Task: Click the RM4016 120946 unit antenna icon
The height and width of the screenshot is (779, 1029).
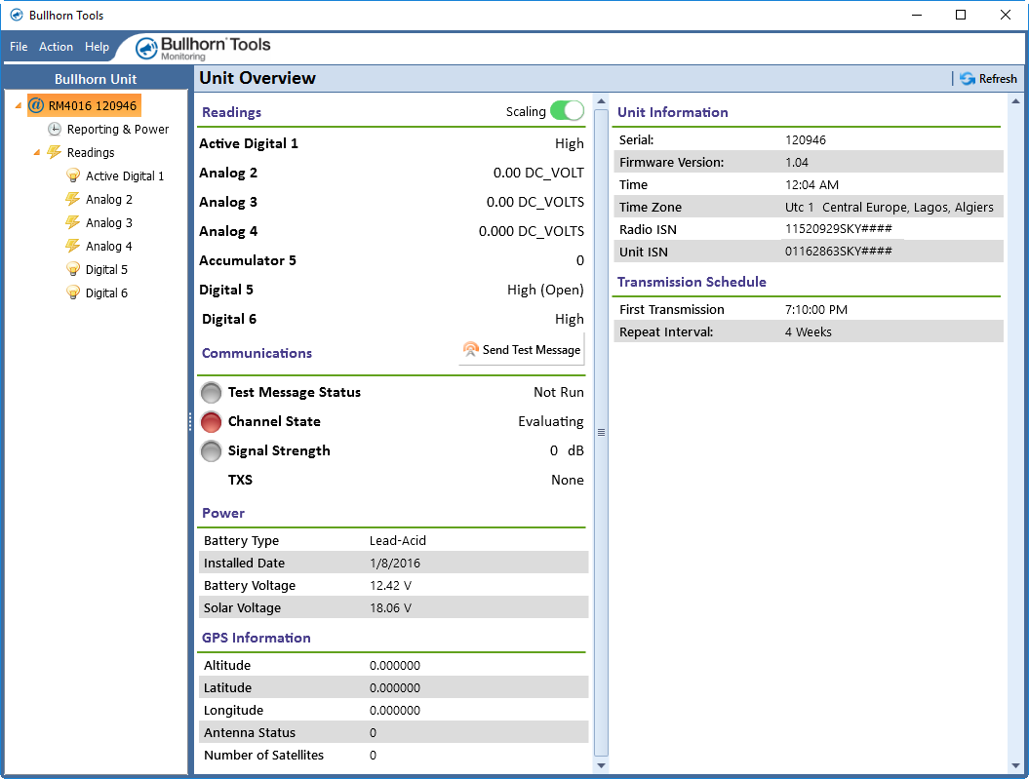Action: [37, 105]
